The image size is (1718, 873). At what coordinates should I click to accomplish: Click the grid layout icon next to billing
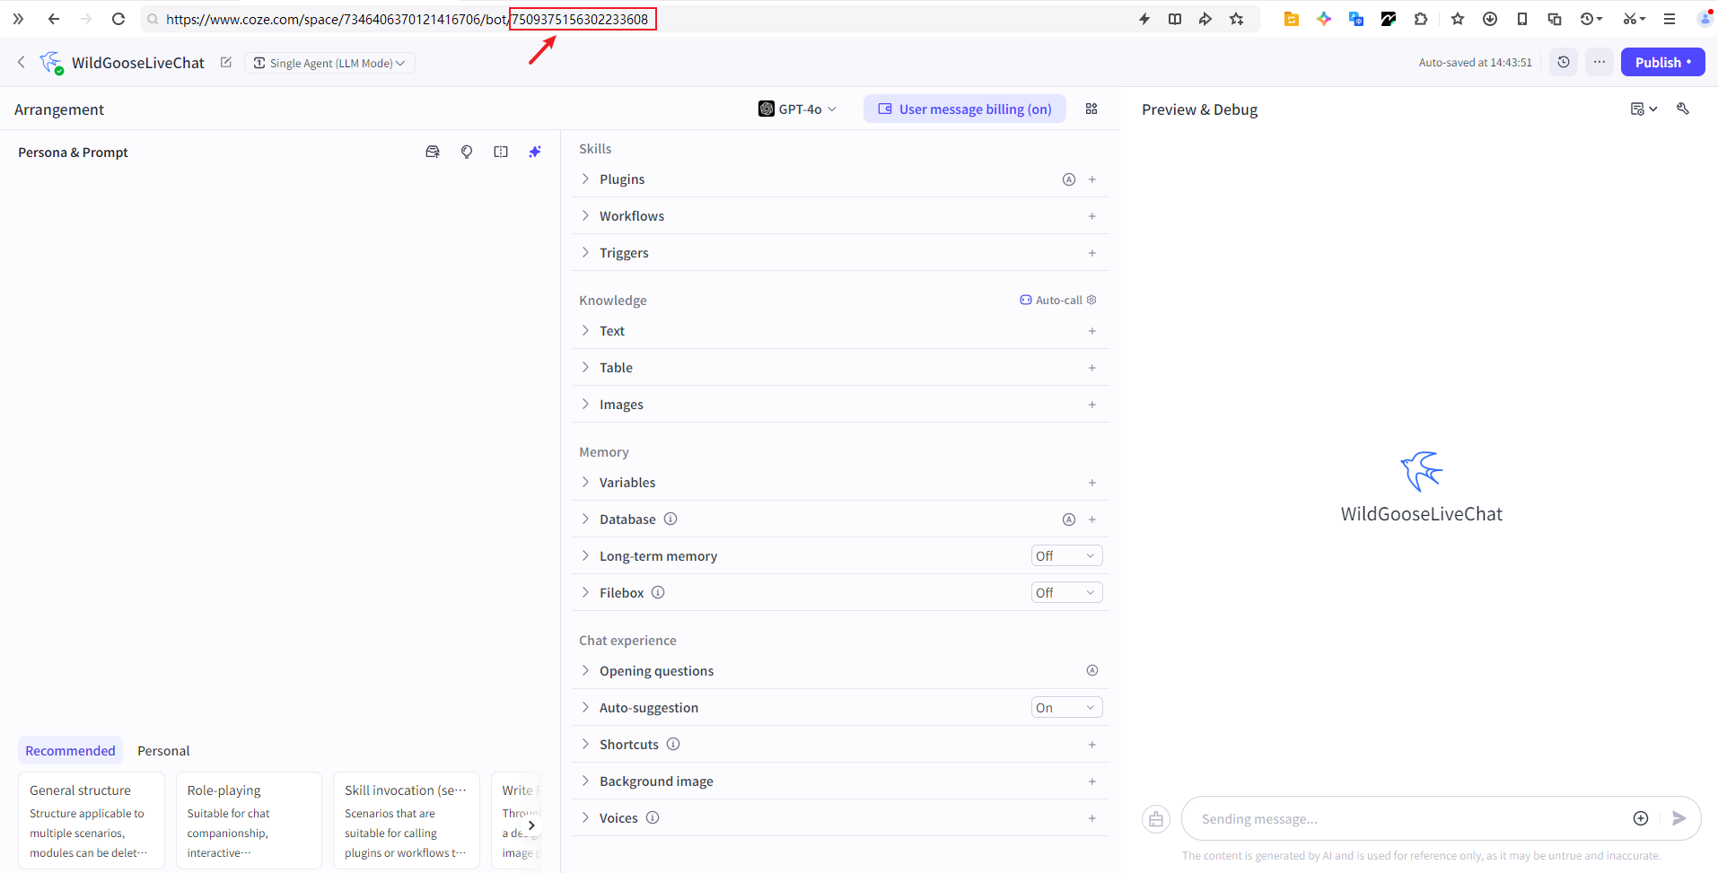(x=1091, y=109)
